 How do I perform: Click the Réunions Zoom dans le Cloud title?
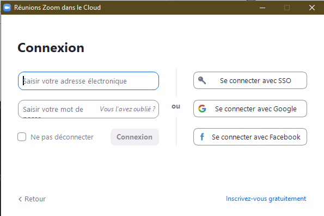click(57, 8)
